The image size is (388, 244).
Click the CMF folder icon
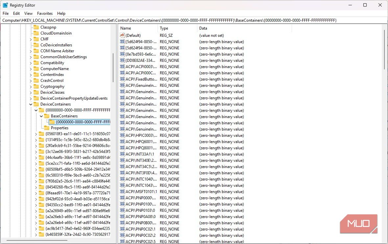point(36,39)
